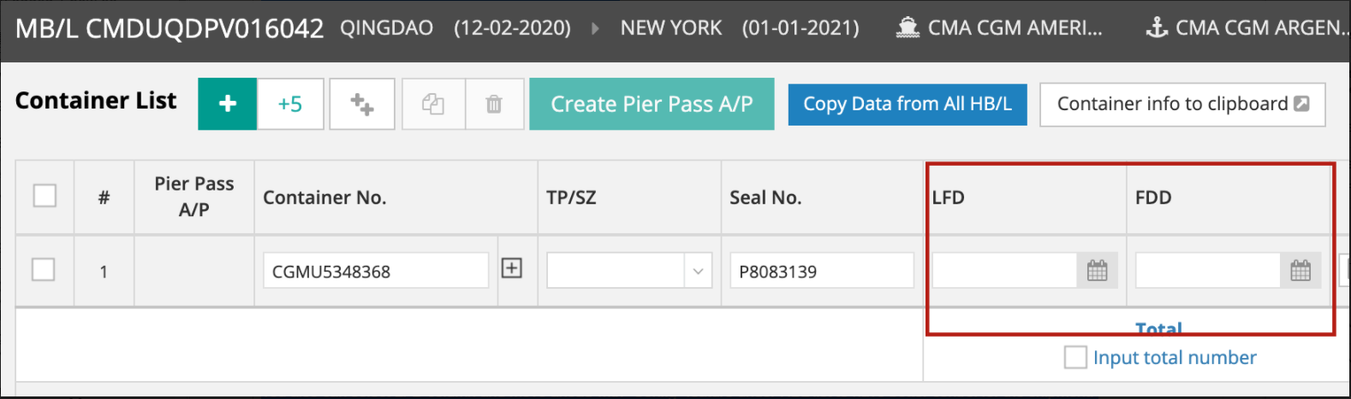Click the Seal No. input field

(x=820, y=271)
